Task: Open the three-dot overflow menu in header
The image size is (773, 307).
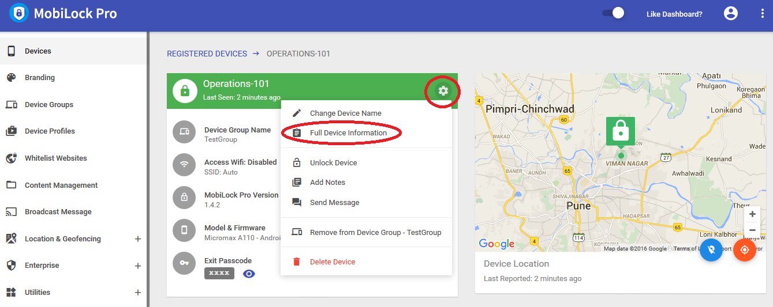Action: [763, 13]
